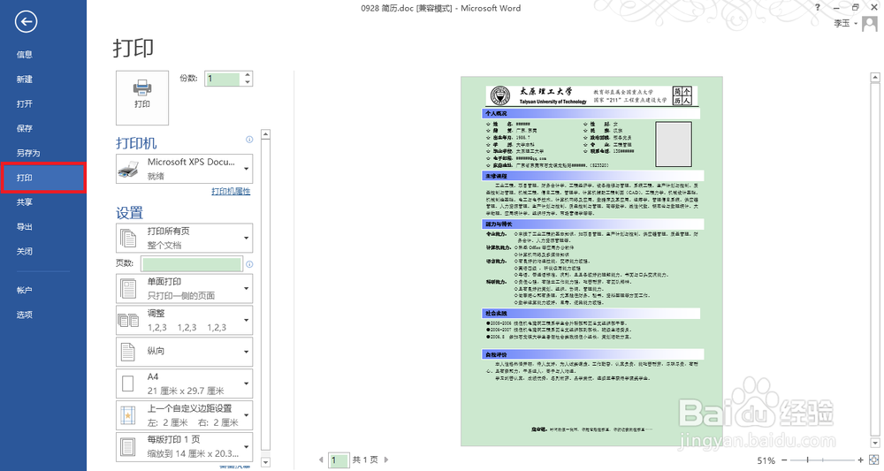Click the copies count input field
Viewport: 884px width, 471px height.
[224, 79]
